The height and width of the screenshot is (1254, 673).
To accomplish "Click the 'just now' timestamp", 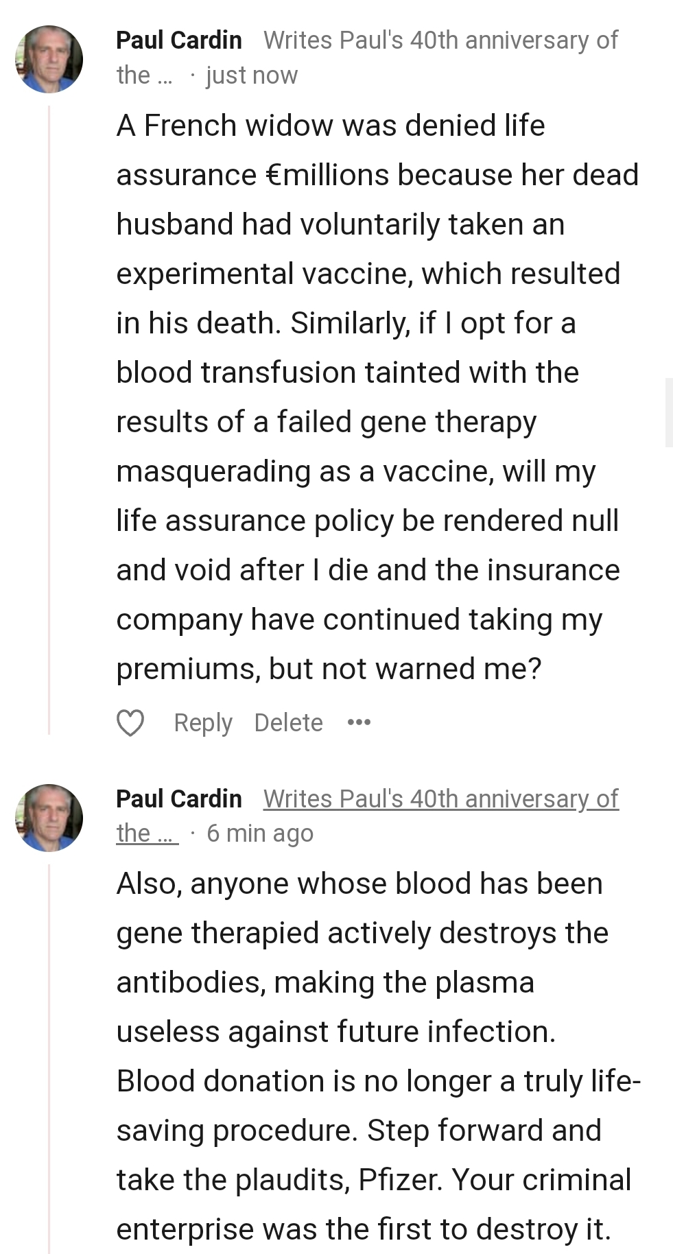I will point(252,75).
